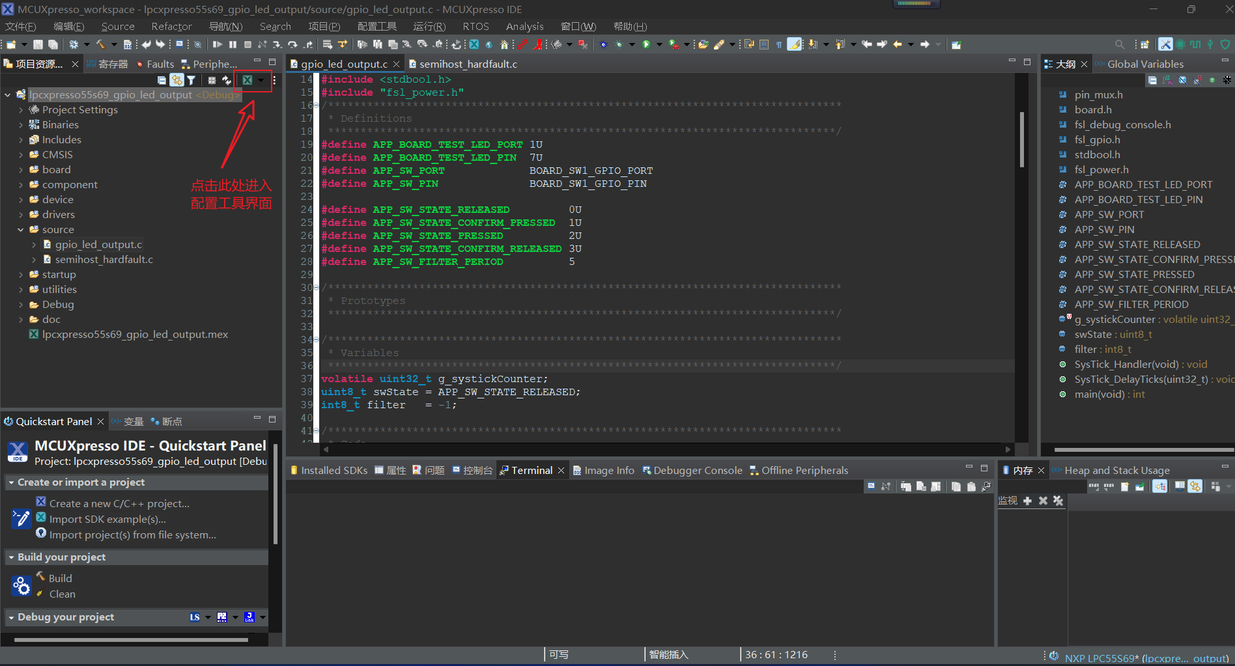Image resolution: width=1235 pixels, height=666 pixels.
Task: Switch to the Global Variables tab
Action: pos(1139,64)
